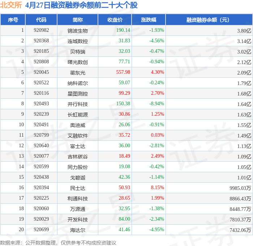Viewport: 253px width, 246px height.
Task: Select stock name 曙光数创
Action: click(78, 62)
